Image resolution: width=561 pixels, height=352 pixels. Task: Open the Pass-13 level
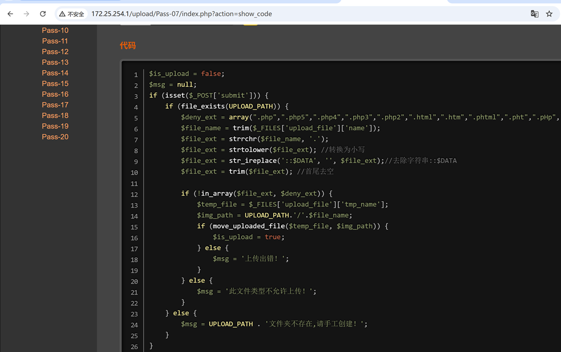(x=55, y=62)
